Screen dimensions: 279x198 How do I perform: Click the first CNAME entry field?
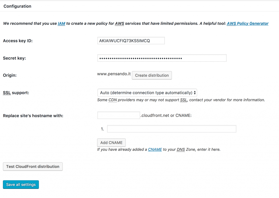tap(172, 129)
